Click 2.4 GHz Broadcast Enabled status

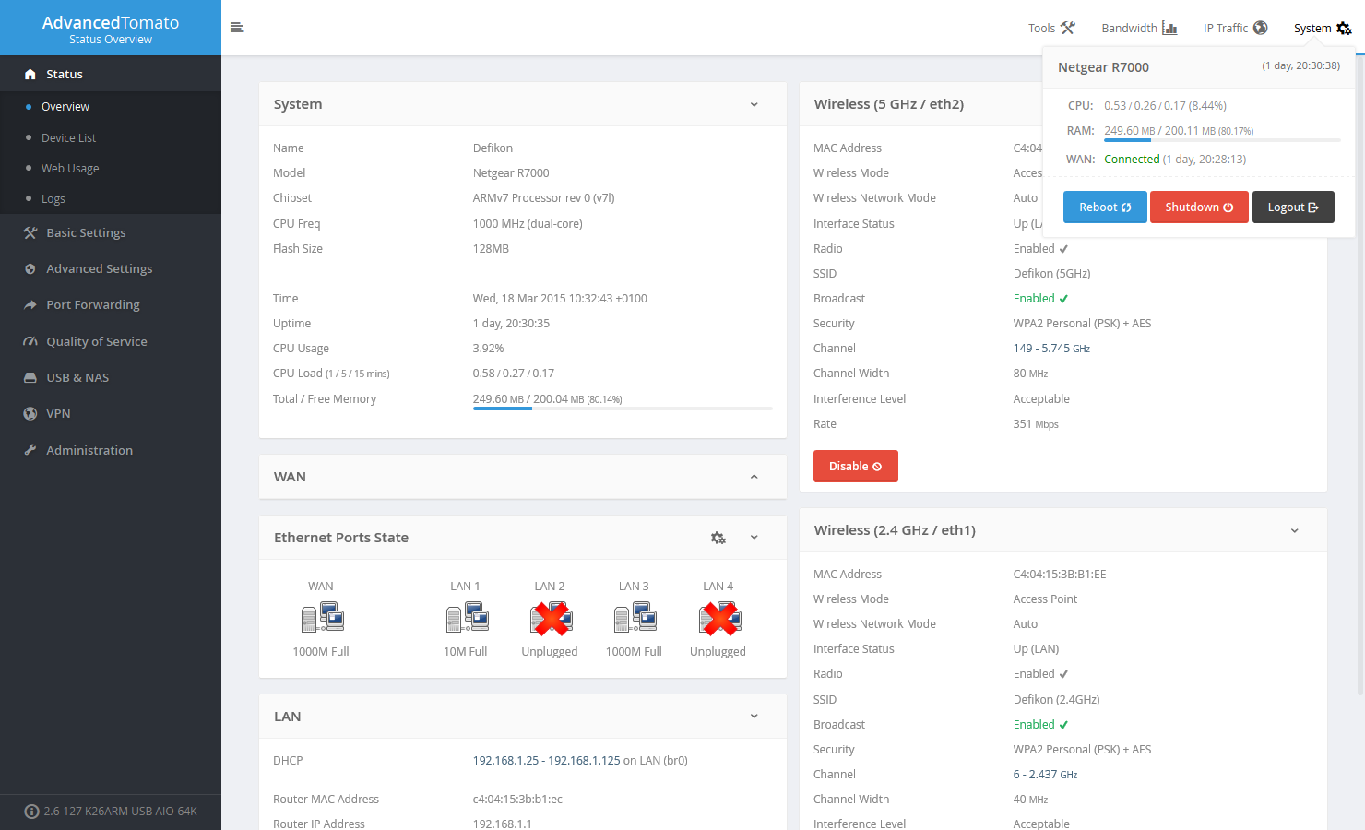pyautogui.click(x=1040, y=725)
